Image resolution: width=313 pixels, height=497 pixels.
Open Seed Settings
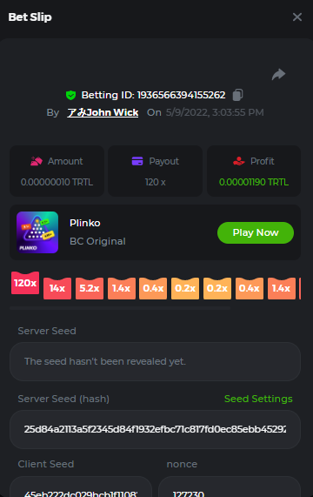point(258,399)
